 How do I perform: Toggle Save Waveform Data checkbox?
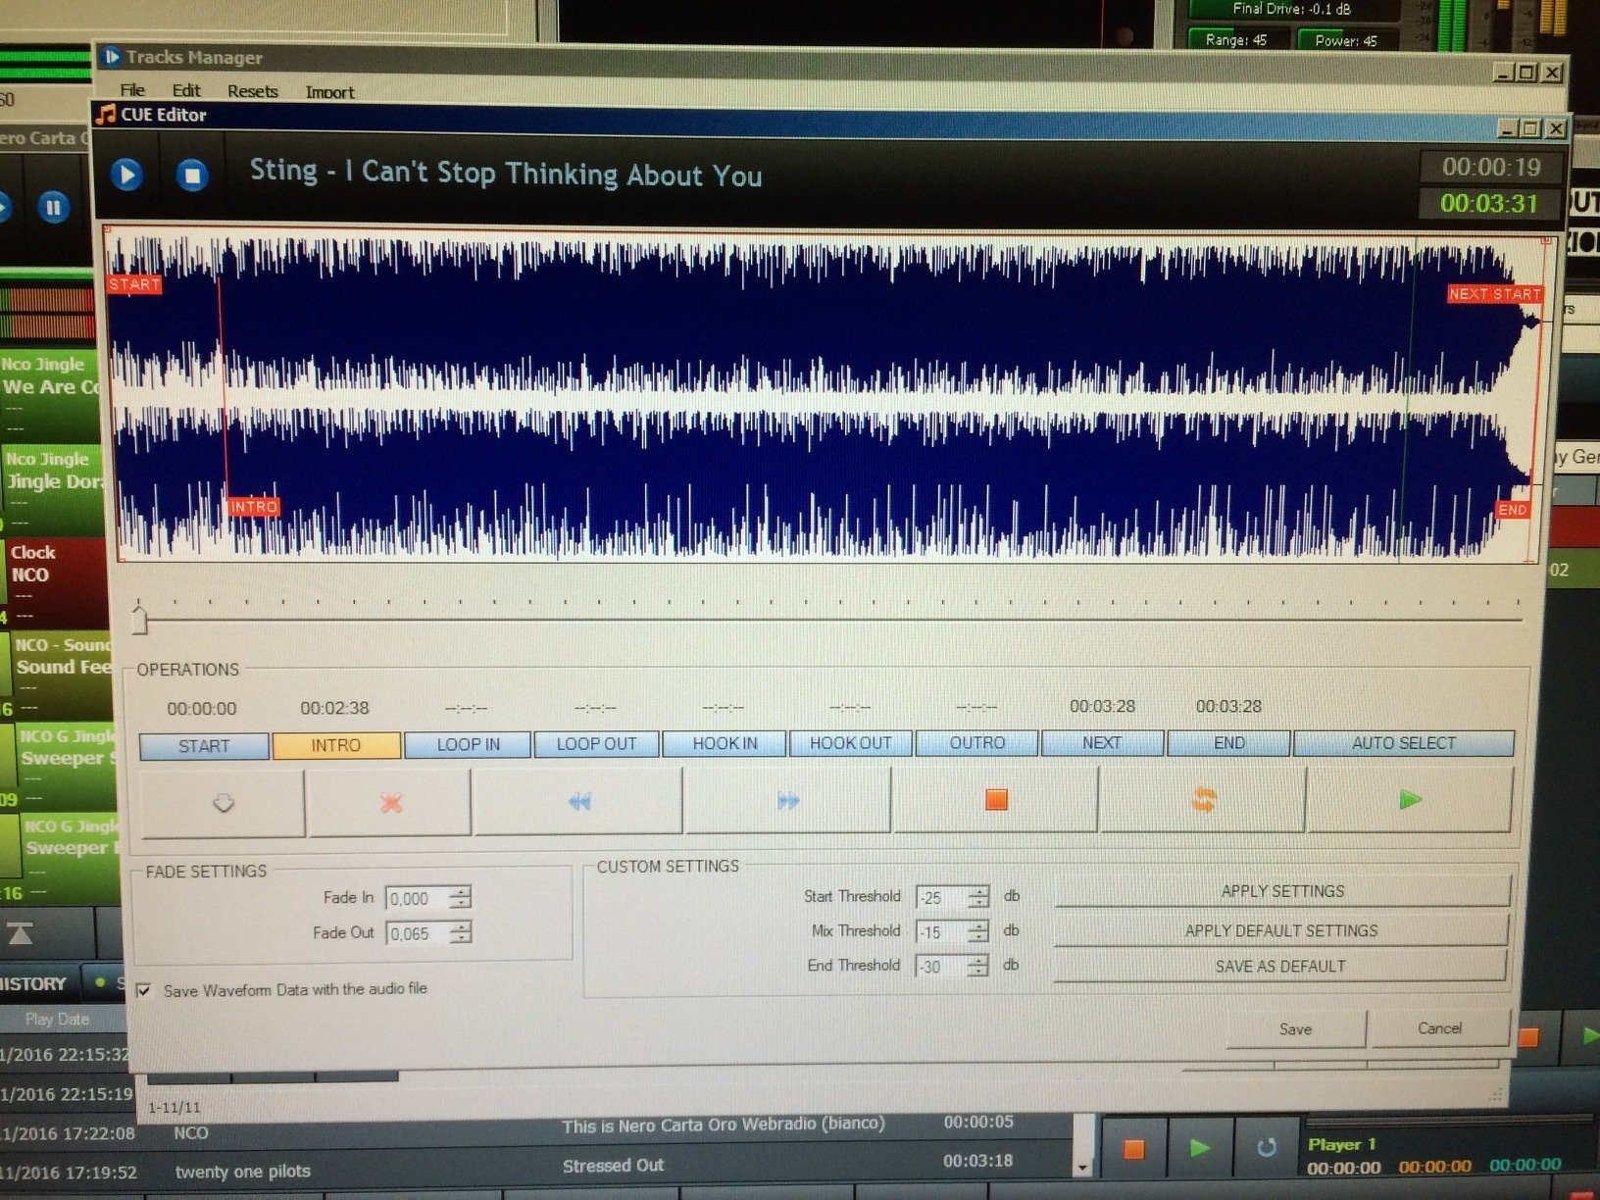tap(144, 991)
